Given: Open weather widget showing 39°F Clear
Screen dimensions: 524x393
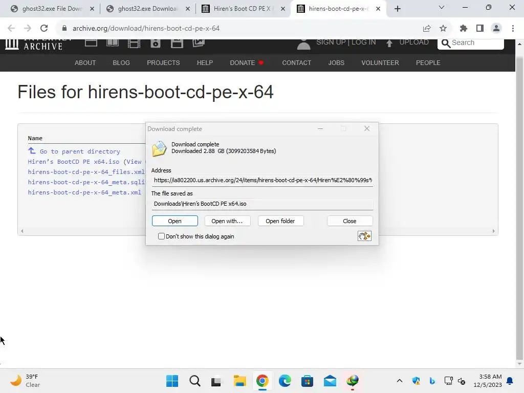Looking at the screenshot, I should point(26,381).
